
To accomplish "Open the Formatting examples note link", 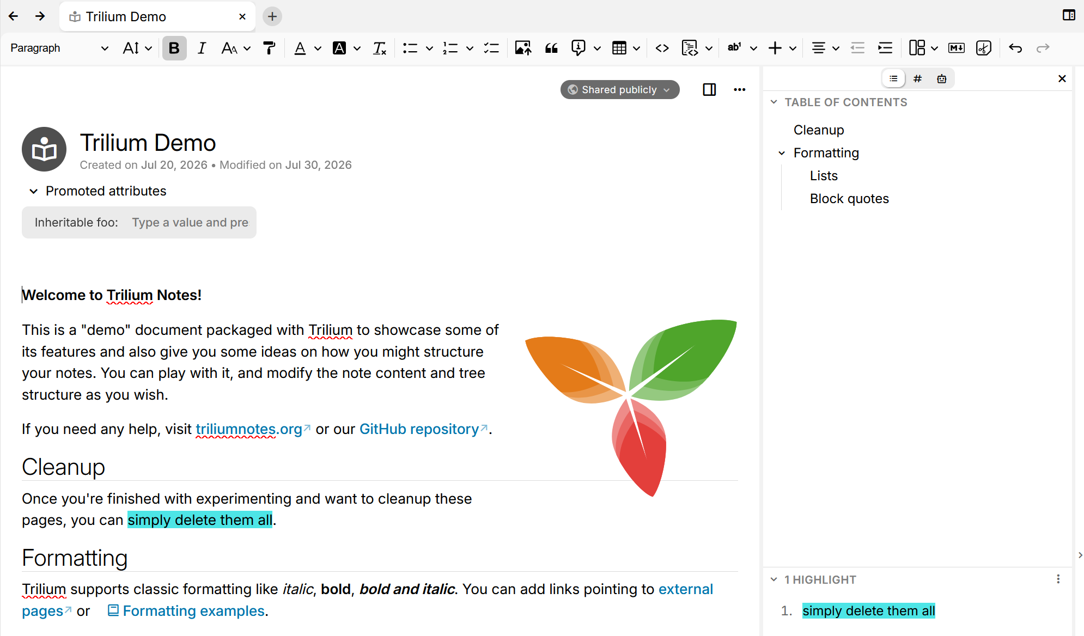I will 193,610.
